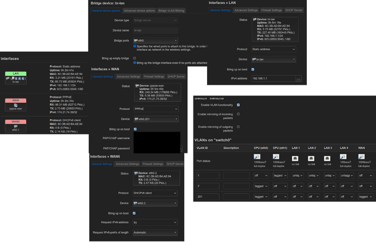Click VLAN ID 1 input field
Viewport: 376px width, 248px height.
pos(208,176)
